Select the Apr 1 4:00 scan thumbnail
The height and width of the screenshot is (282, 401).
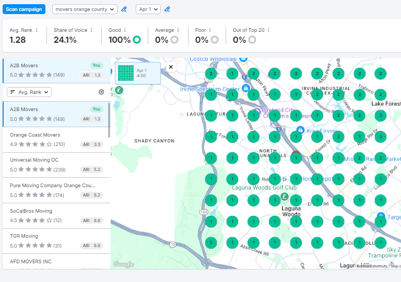138,73
